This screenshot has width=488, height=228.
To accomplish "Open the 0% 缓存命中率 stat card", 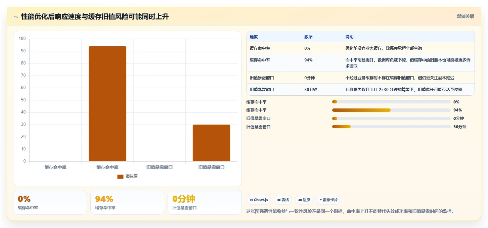I will tap(50, 202).
